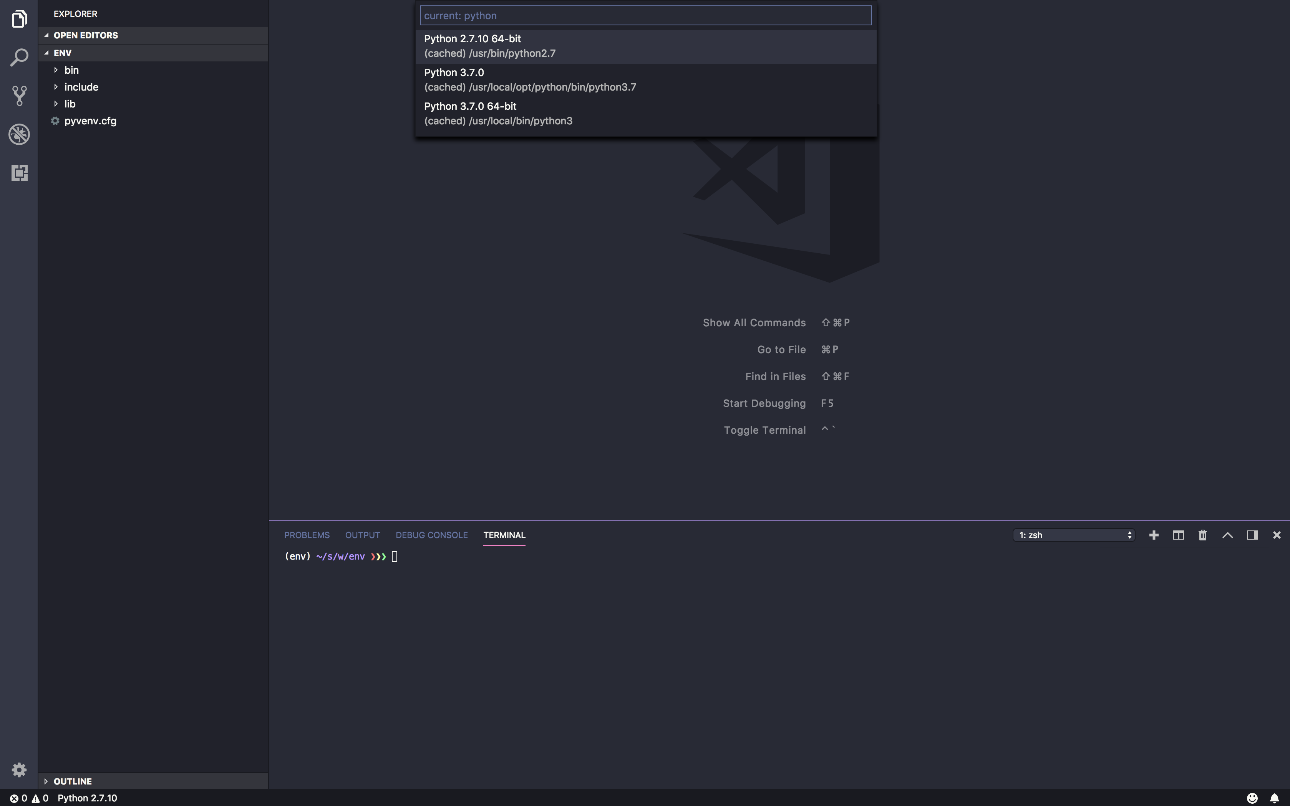
Task: Click the interpreter search input field
Action: pos(645,15)
